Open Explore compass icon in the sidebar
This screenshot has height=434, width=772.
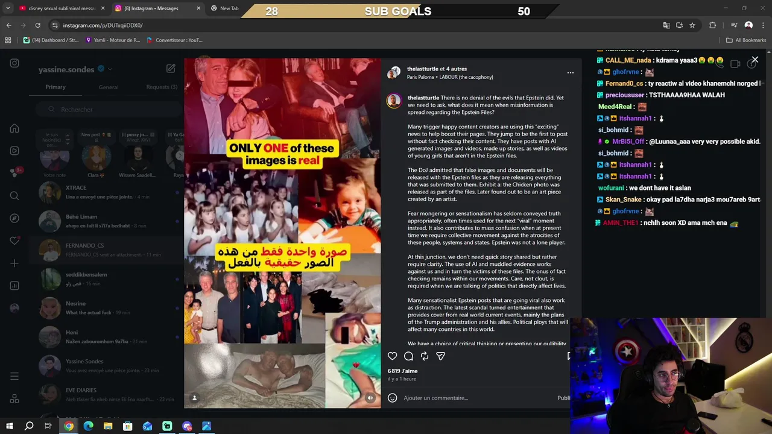click(x=14, y=218)
